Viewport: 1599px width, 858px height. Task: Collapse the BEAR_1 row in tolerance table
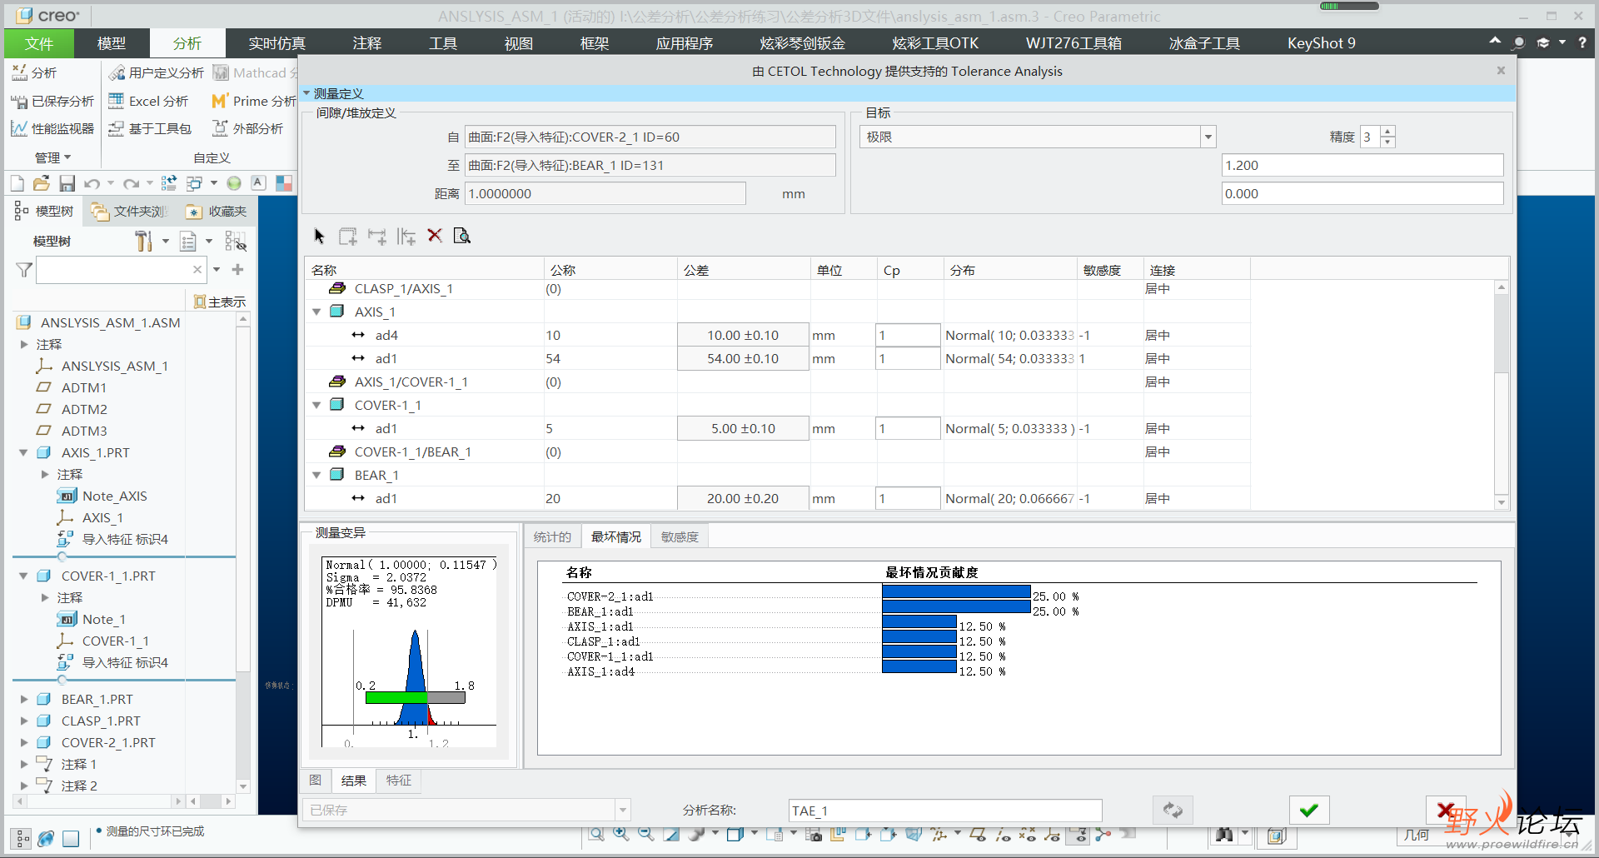click(316, 475)
